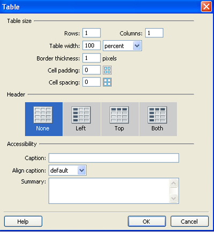
Task: Click the Cell padding value field
Action: coord(91,70)
